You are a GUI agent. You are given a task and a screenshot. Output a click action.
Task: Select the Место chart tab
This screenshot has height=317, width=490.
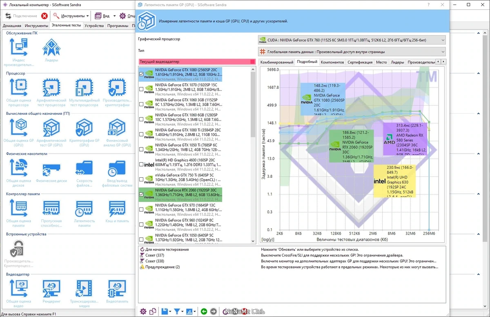pyautogui.click(x=381, y=62)
